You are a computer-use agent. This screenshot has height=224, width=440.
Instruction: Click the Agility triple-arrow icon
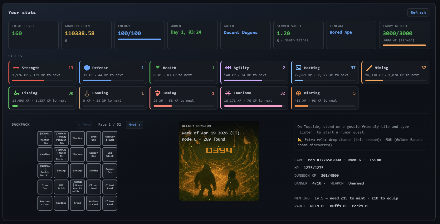point(228,68)
